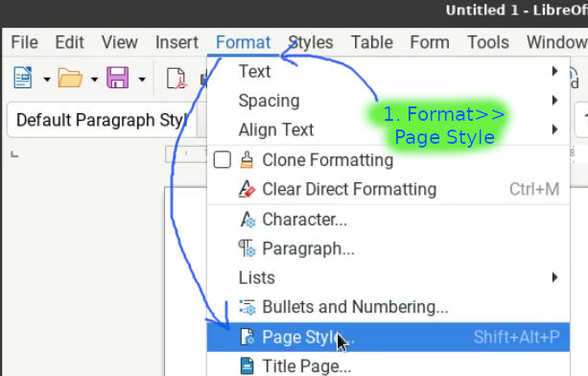Expand the Spacing submenu
The height and width of the screenshot is (376, 588).
pyautogui.click(x=388, y=101)
